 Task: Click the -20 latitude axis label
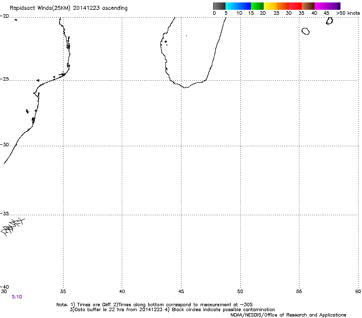4,16
